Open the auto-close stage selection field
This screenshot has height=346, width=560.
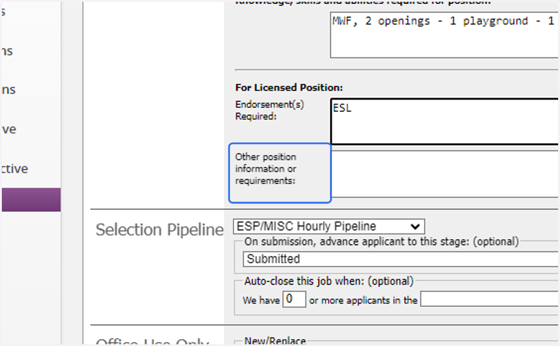(x=490, y=299)
